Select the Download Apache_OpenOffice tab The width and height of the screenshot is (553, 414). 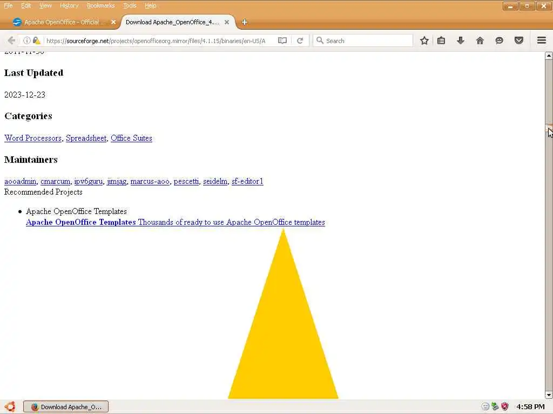[173, 22]
